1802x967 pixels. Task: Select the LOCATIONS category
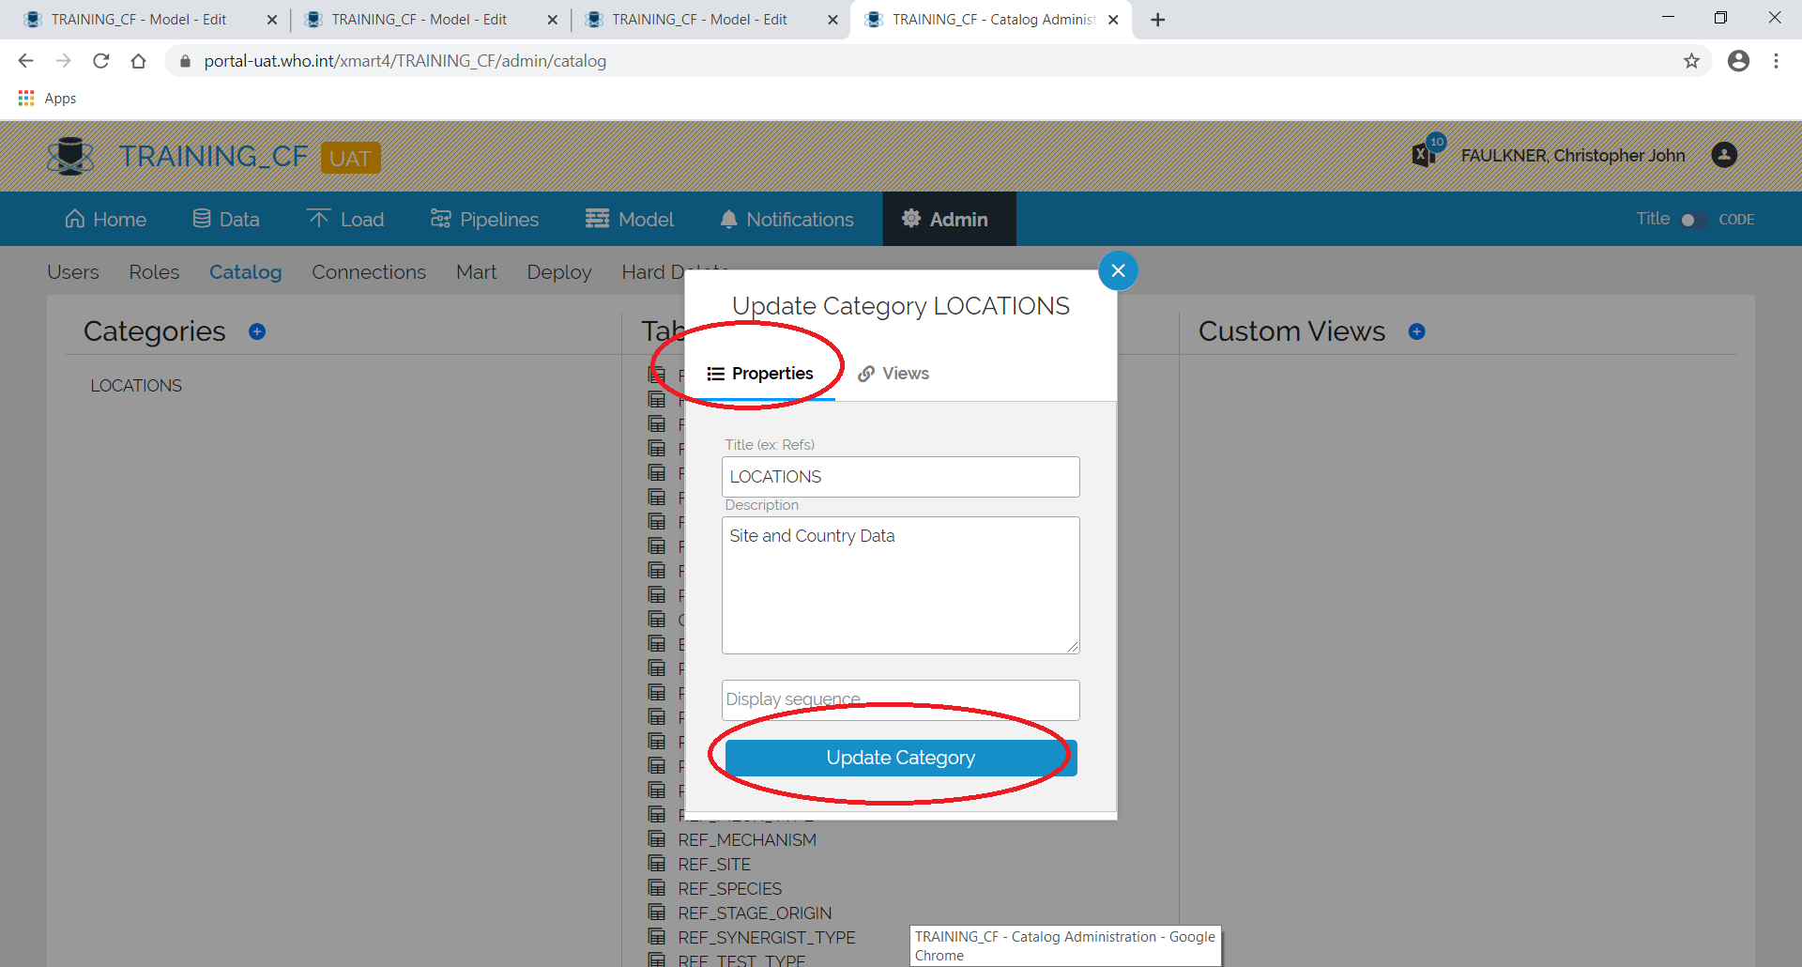136,386
